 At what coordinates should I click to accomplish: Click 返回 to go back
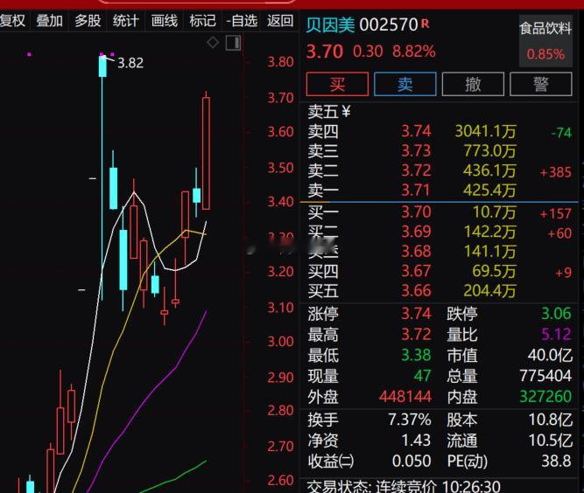pos(280,20)
